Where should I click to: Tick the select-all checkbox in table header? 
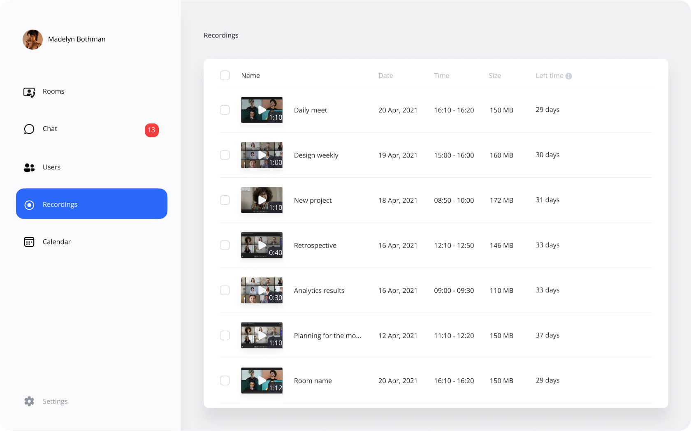coord(225,75)
